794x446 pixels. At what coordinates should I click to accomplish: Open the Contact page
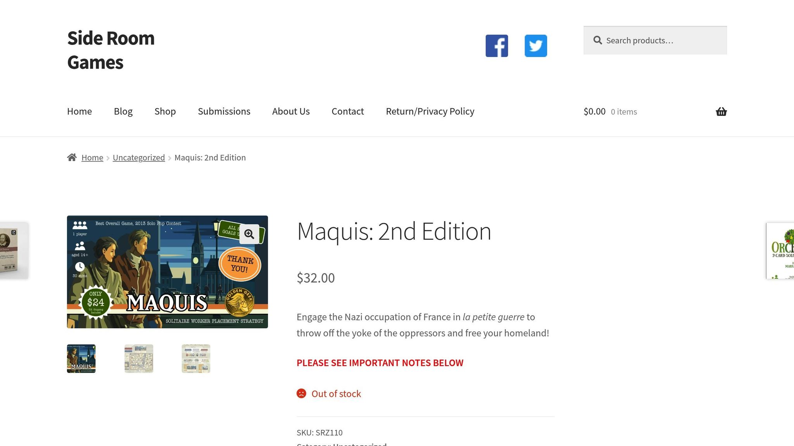[348, 111]
